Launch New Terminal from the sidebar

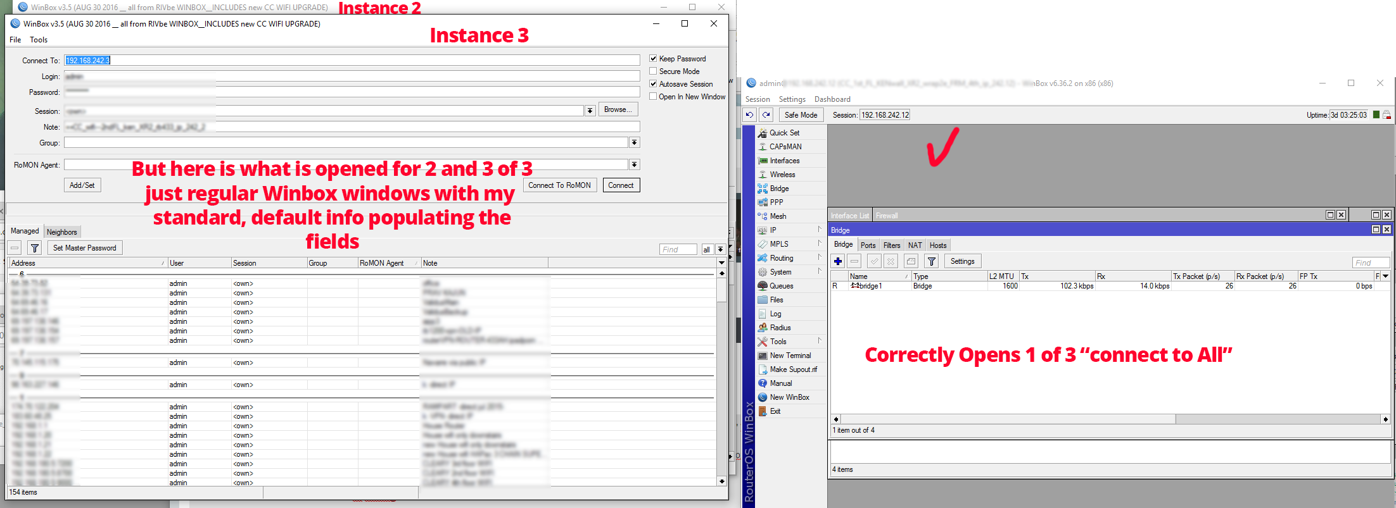(790, 356)
